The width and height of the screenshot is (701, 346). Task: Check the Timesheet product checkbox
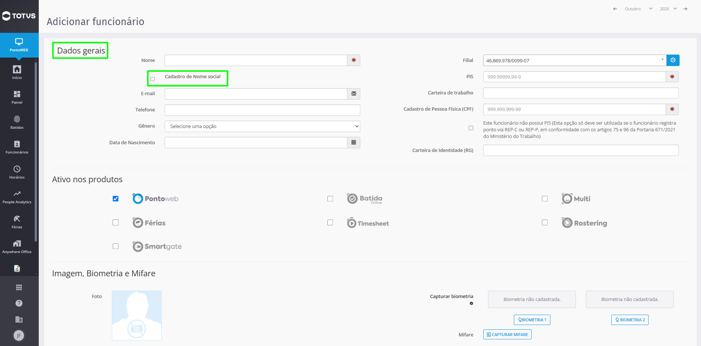(x=330, y=222)
